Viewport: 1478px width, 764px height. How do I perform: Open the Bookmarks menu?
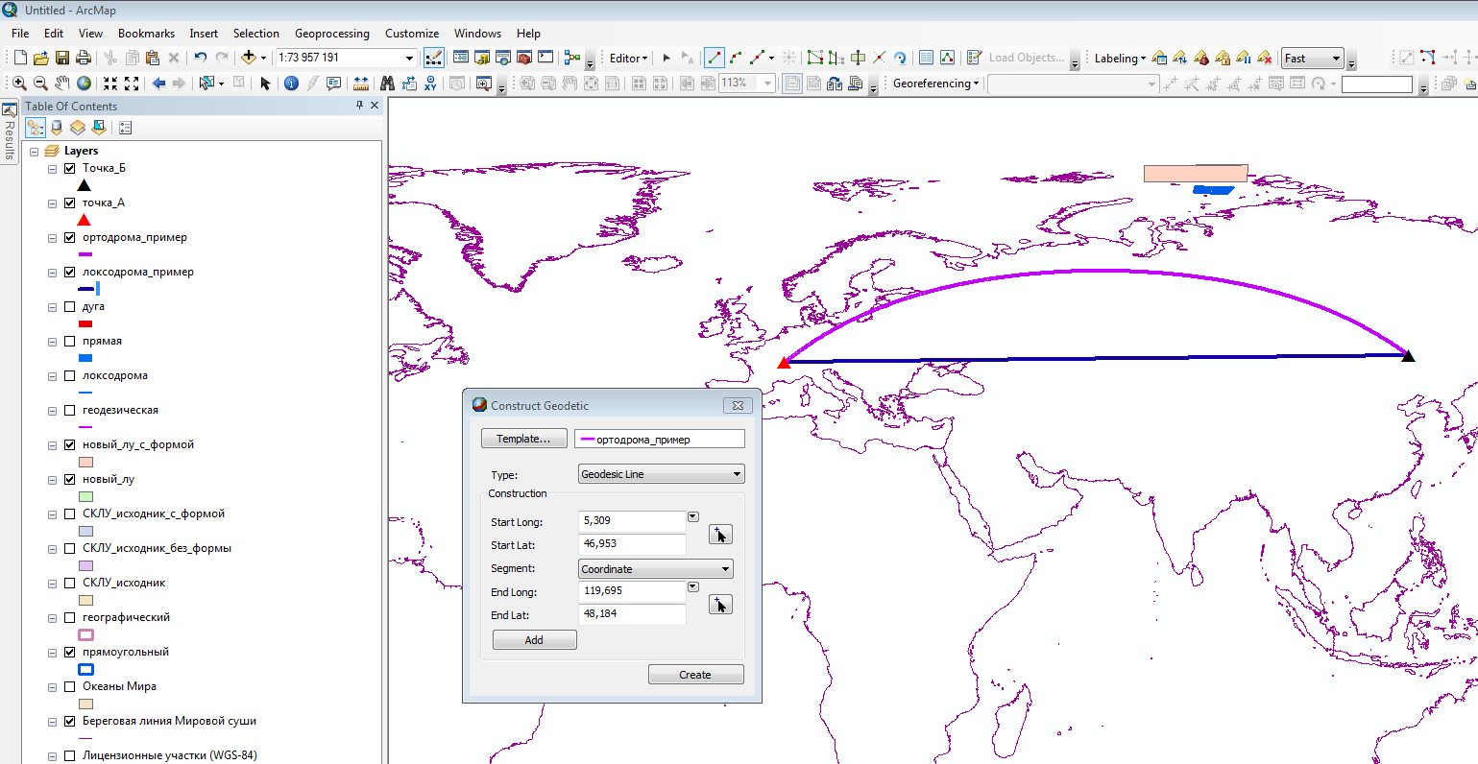146,33
